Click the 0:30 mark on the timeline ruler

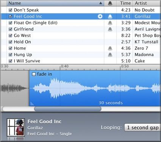click(5, 66)
